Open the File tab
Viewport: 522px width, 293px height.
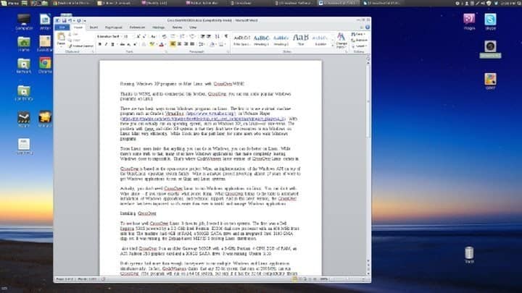pyautogui.click(x=62, y=27)
